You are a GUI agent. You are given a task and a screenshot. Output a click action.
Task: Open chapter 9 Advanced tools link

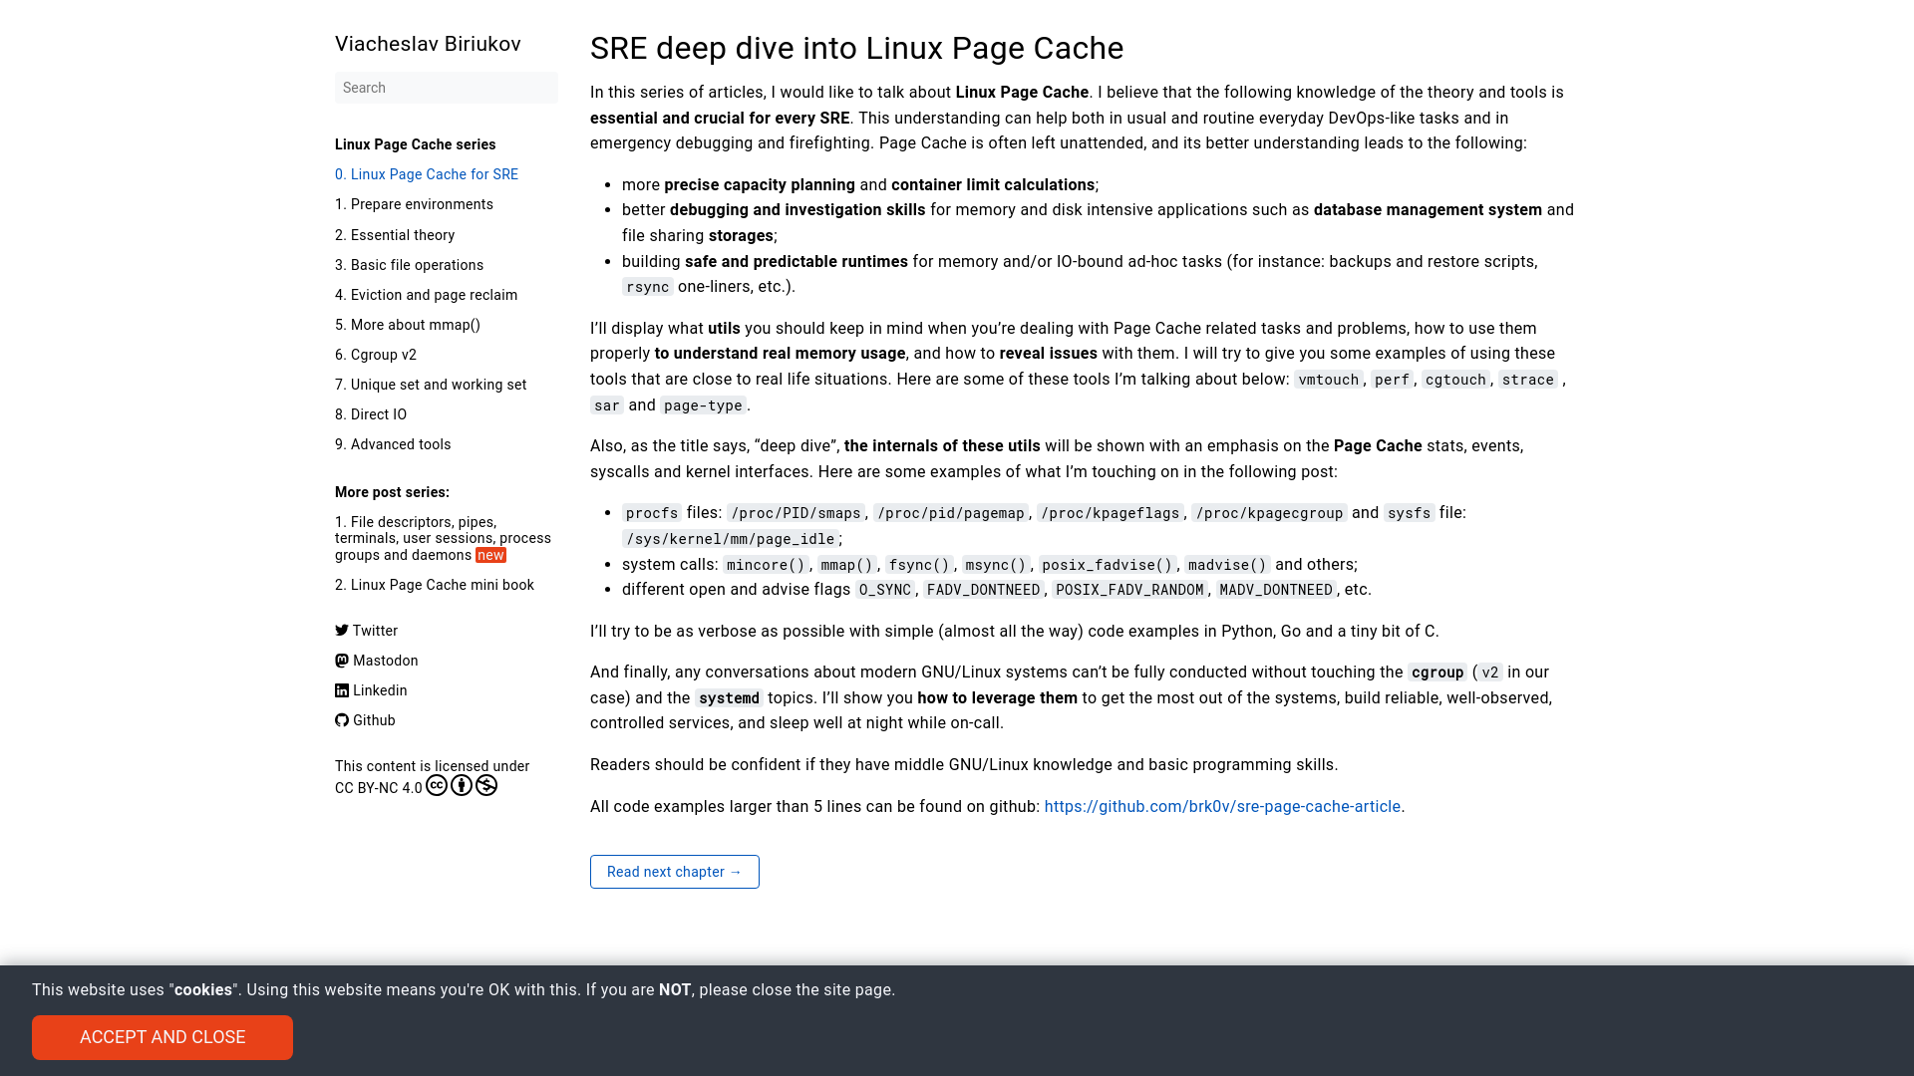click(x=393, y=444)
